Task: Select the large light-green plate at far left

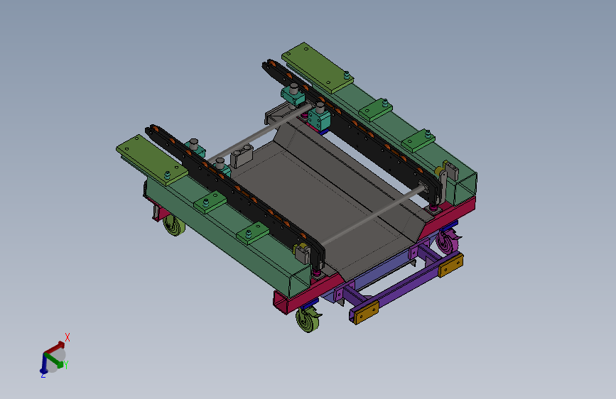Action: 152,160
